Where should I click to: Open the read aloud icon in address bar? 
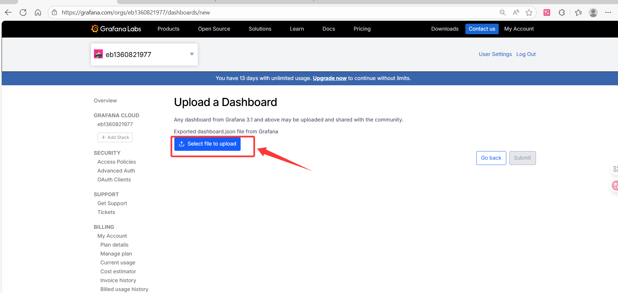(516, 13)
